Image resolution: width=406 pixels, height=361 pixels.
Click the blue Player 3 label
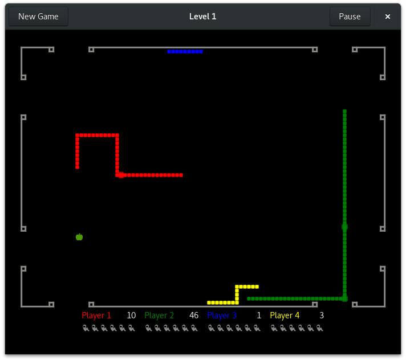click(x=222, y=315)
